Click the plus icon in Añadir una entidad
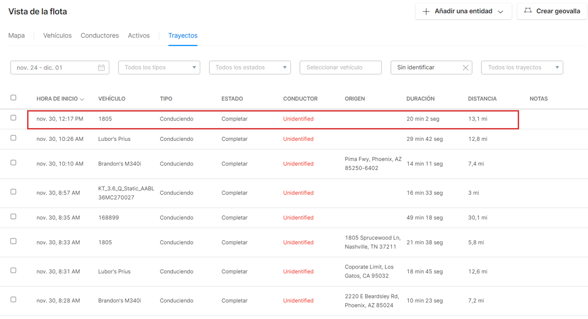The image size is (588, 319). coord(426,11)
